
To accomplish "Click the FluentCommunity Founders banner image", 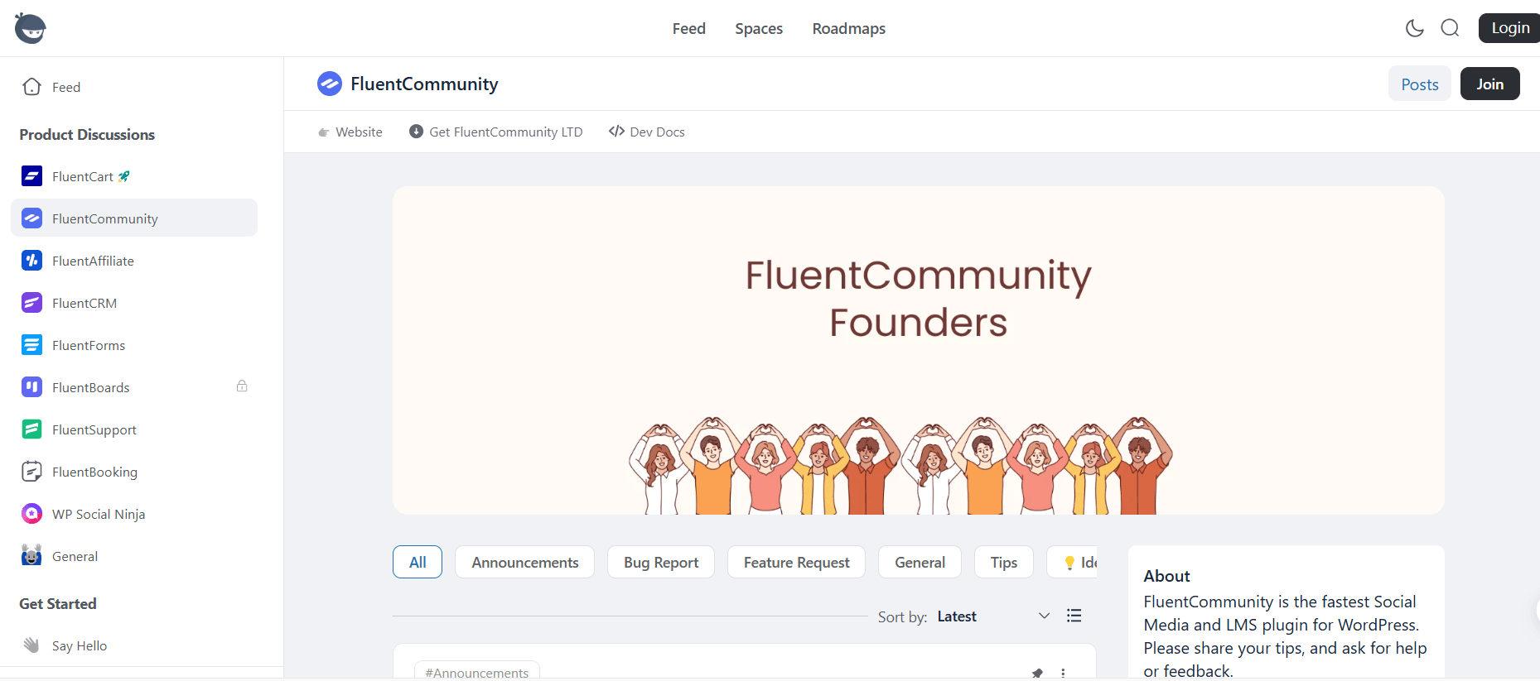I will (x=918, y=350).
